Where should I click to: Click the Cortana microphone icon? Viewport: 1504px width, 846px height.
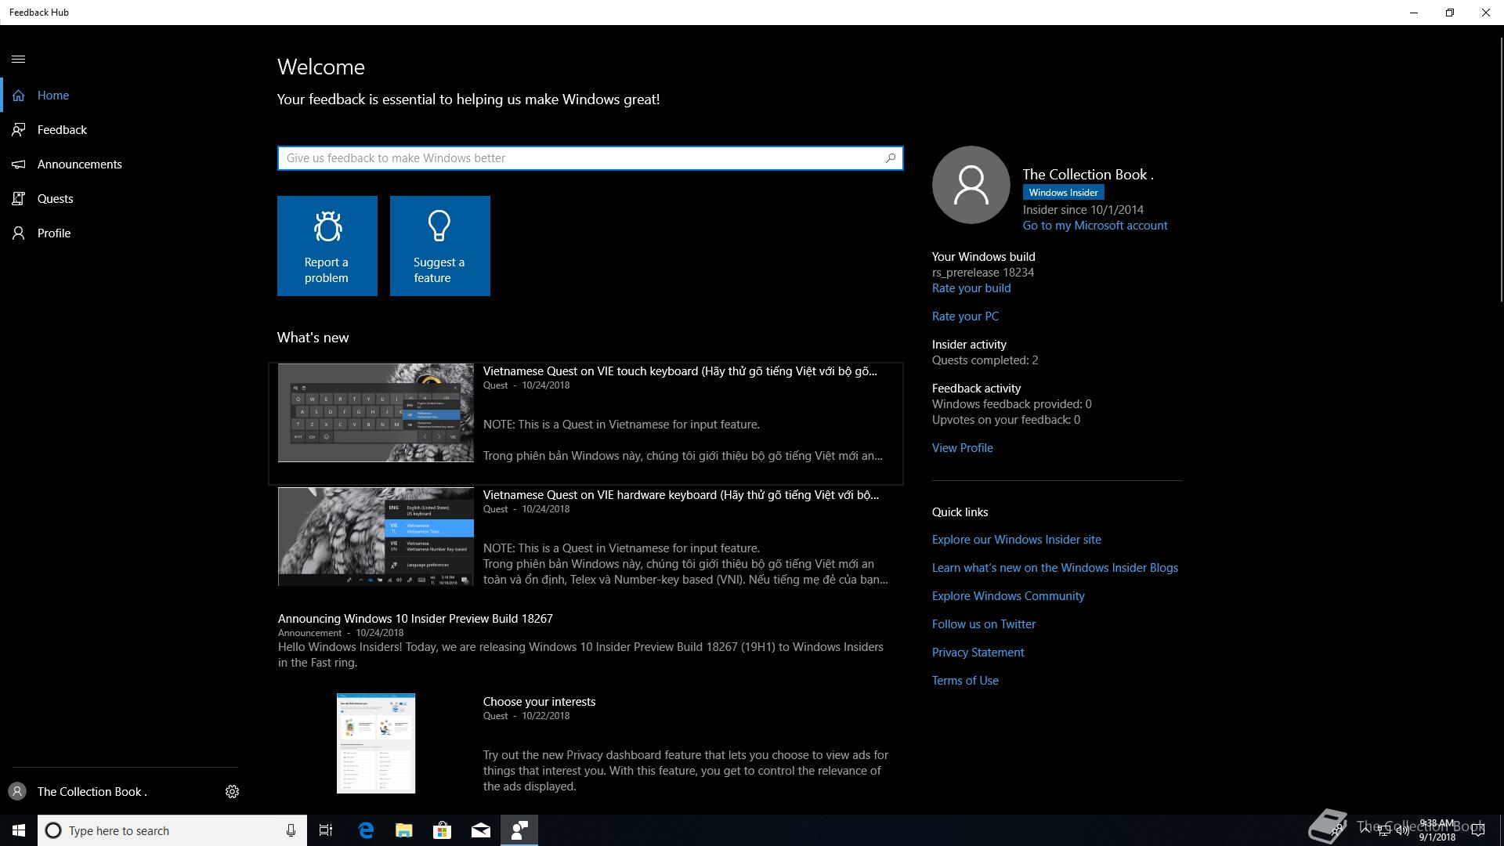[x=291, y=830]
